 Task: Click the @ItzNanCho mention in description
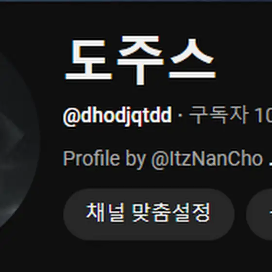coord(207,159)
